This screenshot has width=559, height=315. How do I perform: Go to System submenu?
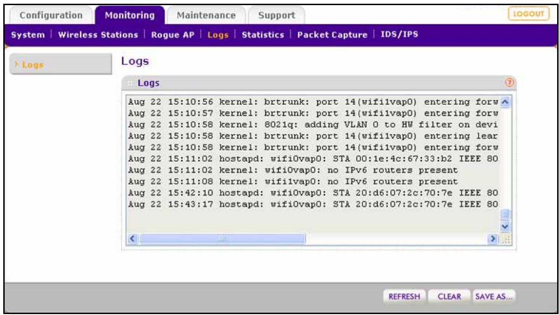[x=28, y=35]
